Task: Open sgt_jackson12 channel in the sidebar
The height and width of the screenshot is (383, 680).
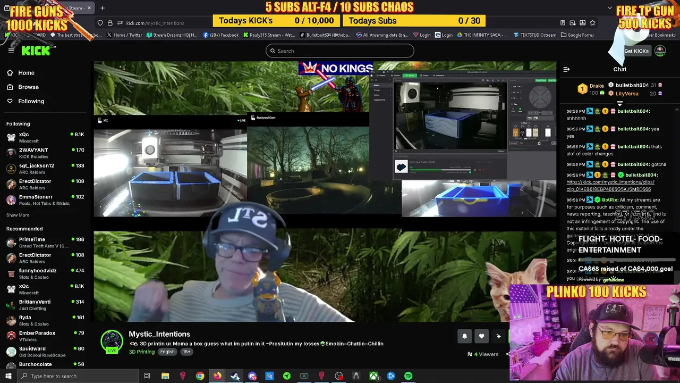Action: (x=45, y=168)
